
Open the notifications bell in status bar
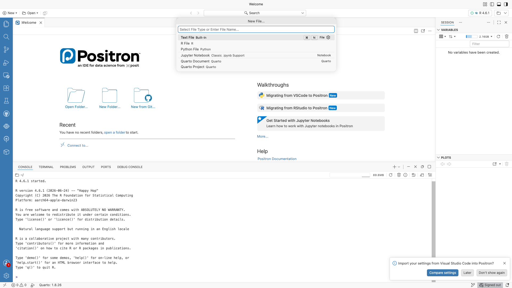(x=507, y=285)
